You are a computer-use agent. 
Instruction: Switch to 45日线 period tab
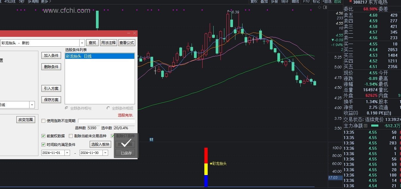[10, 1]
